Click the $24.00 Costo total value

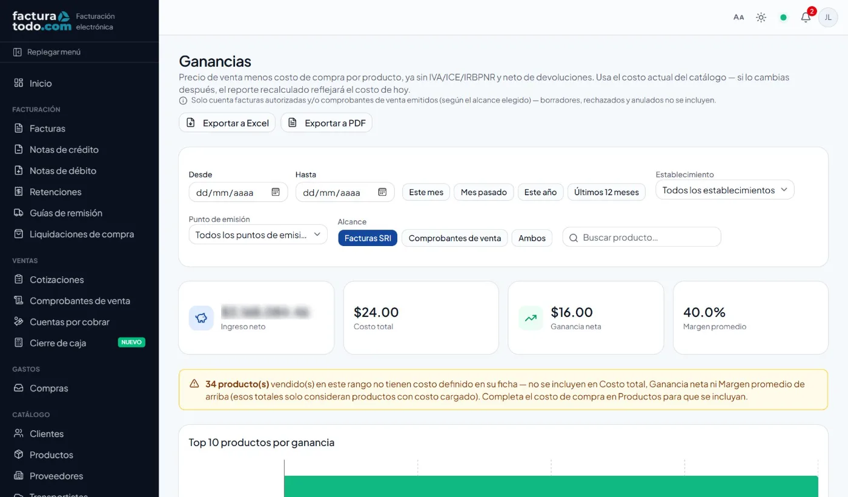(376, 312)
